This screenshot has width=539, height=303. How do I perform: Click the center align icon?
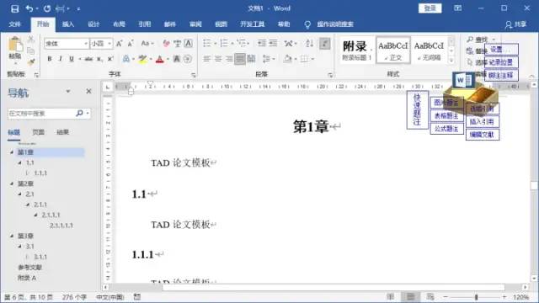point(218,59)
